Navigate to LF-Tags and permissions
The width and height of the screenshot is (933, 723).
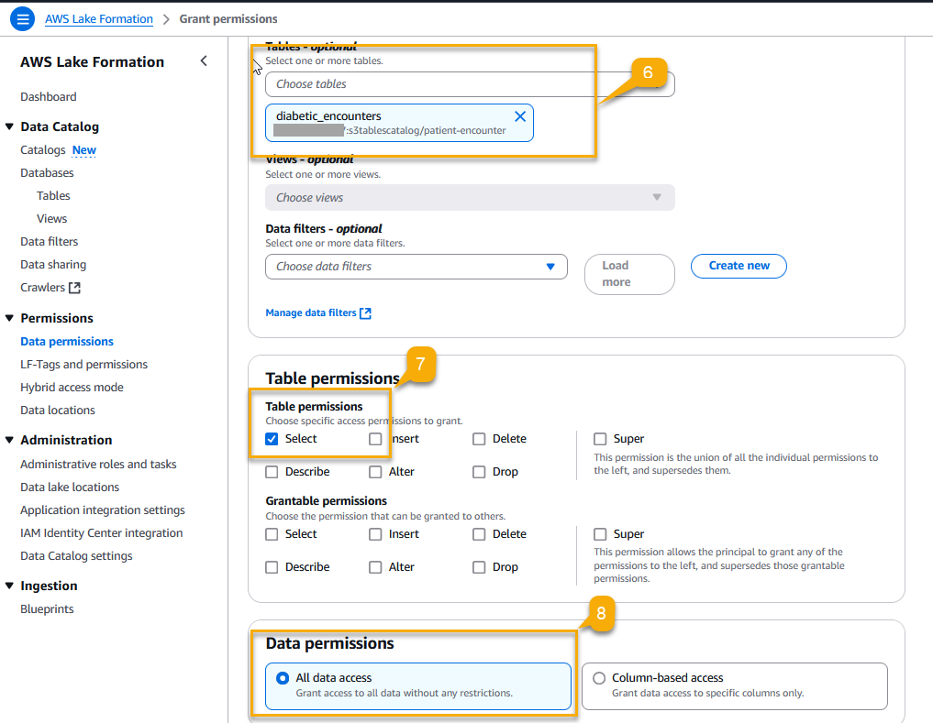[x=82, y=364]
